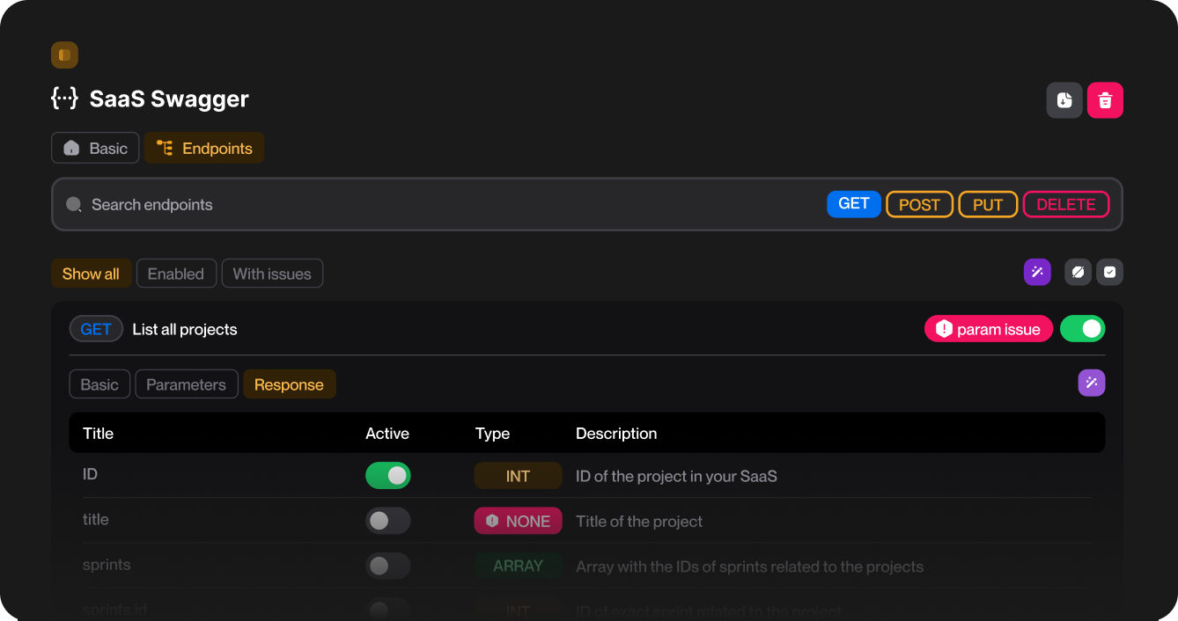
Task: Click the param issue badge
Action: coord(989,329)
